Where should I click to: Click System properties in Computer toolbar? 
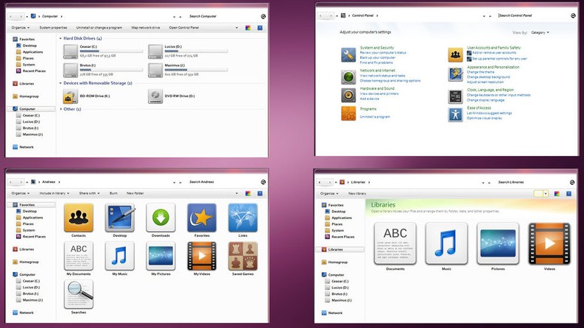click(x=53, y=27)
